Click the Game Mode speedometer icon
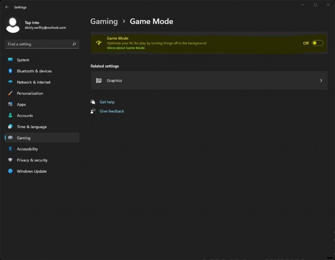The width and height of the screenshot is (335, 260). (x=98, y=43)
